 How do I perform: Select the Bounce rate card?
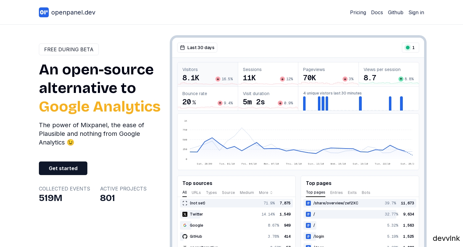(208, 98)
